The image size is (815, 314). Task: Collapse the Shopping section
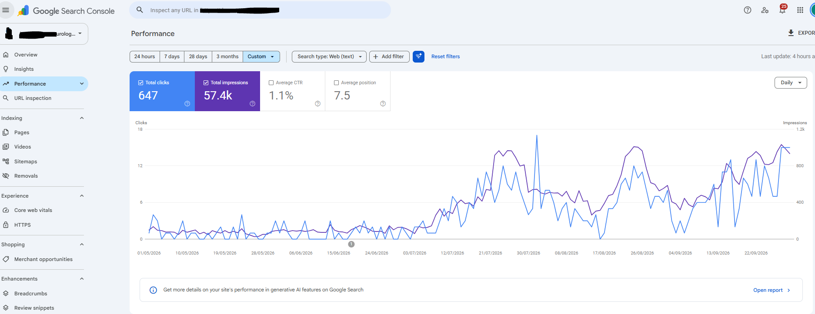pos(82,245)
